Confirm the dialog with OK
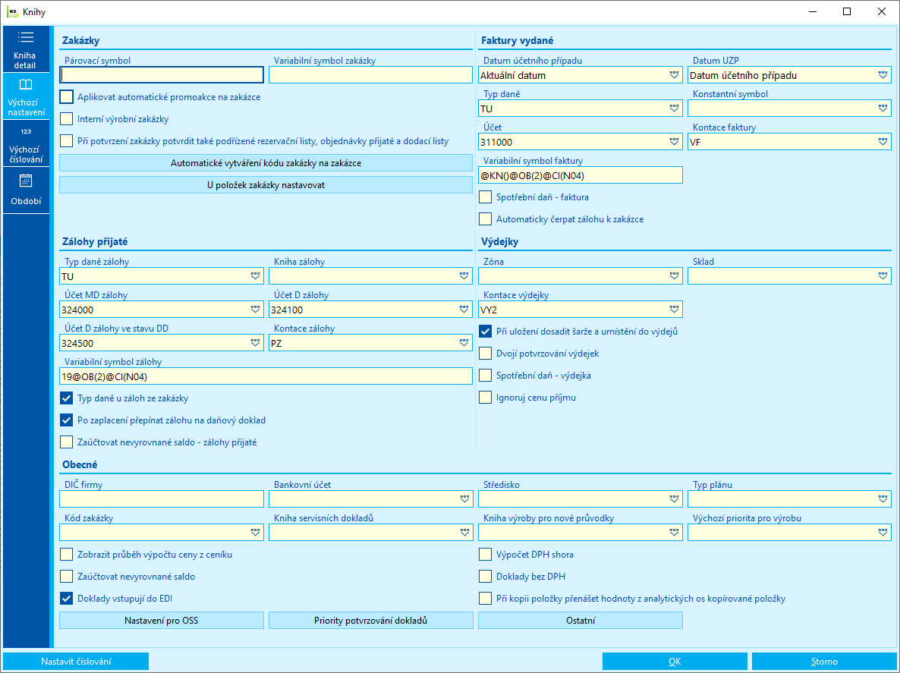 pos(675,662)
